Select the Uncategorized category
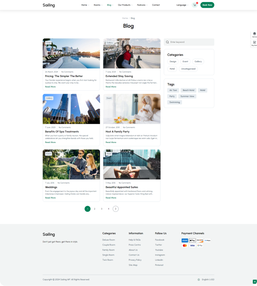The image size is (257, 286). pyautogui.click(x=188, y=69)
